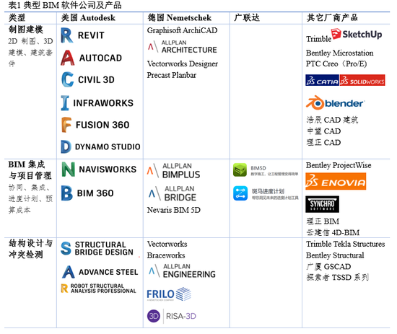Click the Allplan Engineering logo mark
Screen dimensions: 397x334
click(154, 271)
